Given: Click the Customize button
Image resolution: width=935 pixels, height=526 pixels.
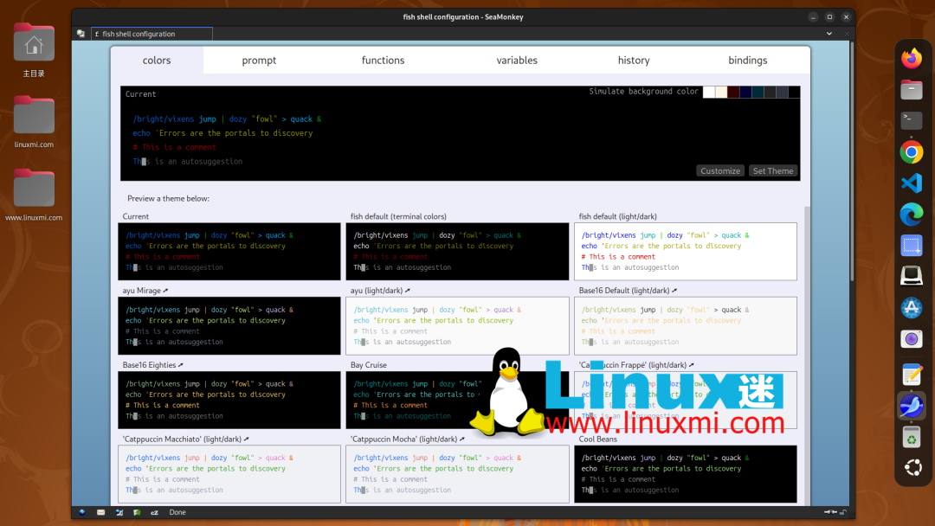Looking at the screenshot, I should 720,170.
